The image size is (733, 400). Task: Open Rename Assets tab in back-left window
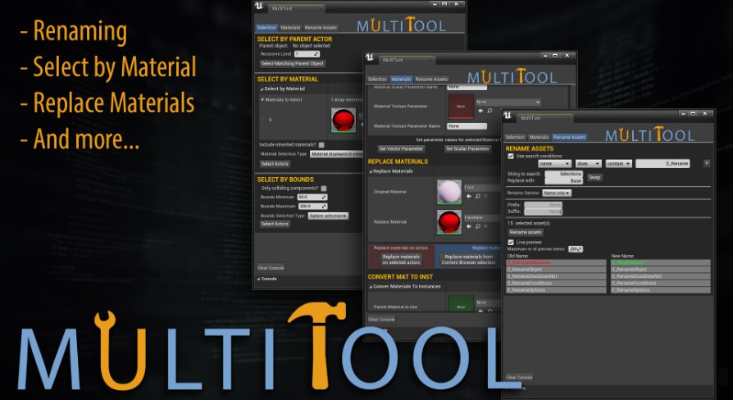(321, 28)
